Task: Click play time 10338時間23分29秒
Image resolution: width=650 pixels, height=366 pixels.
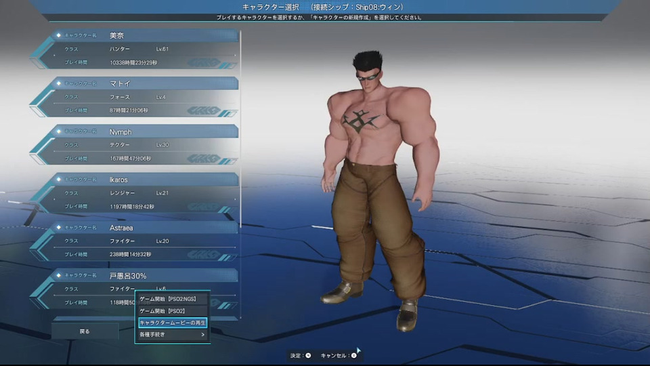Action: tap(133, 62)
